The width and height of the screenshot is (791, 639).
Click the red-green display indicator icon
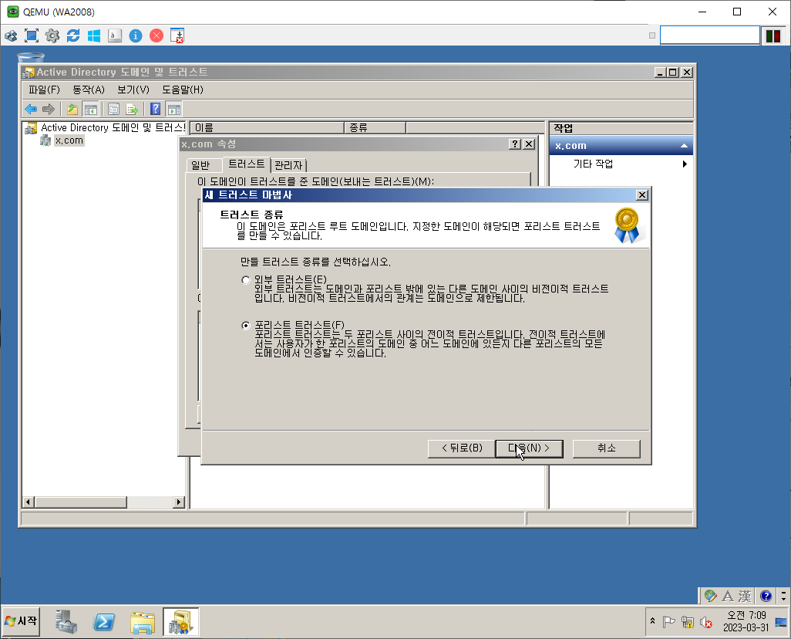pyautogui.click(x=772, y=35)
